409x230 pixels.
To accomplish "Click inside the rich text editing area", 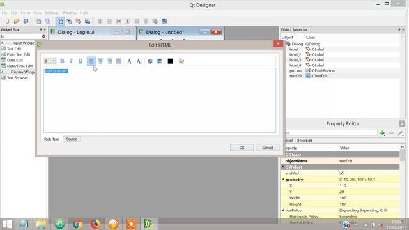I will pos(160,100).
